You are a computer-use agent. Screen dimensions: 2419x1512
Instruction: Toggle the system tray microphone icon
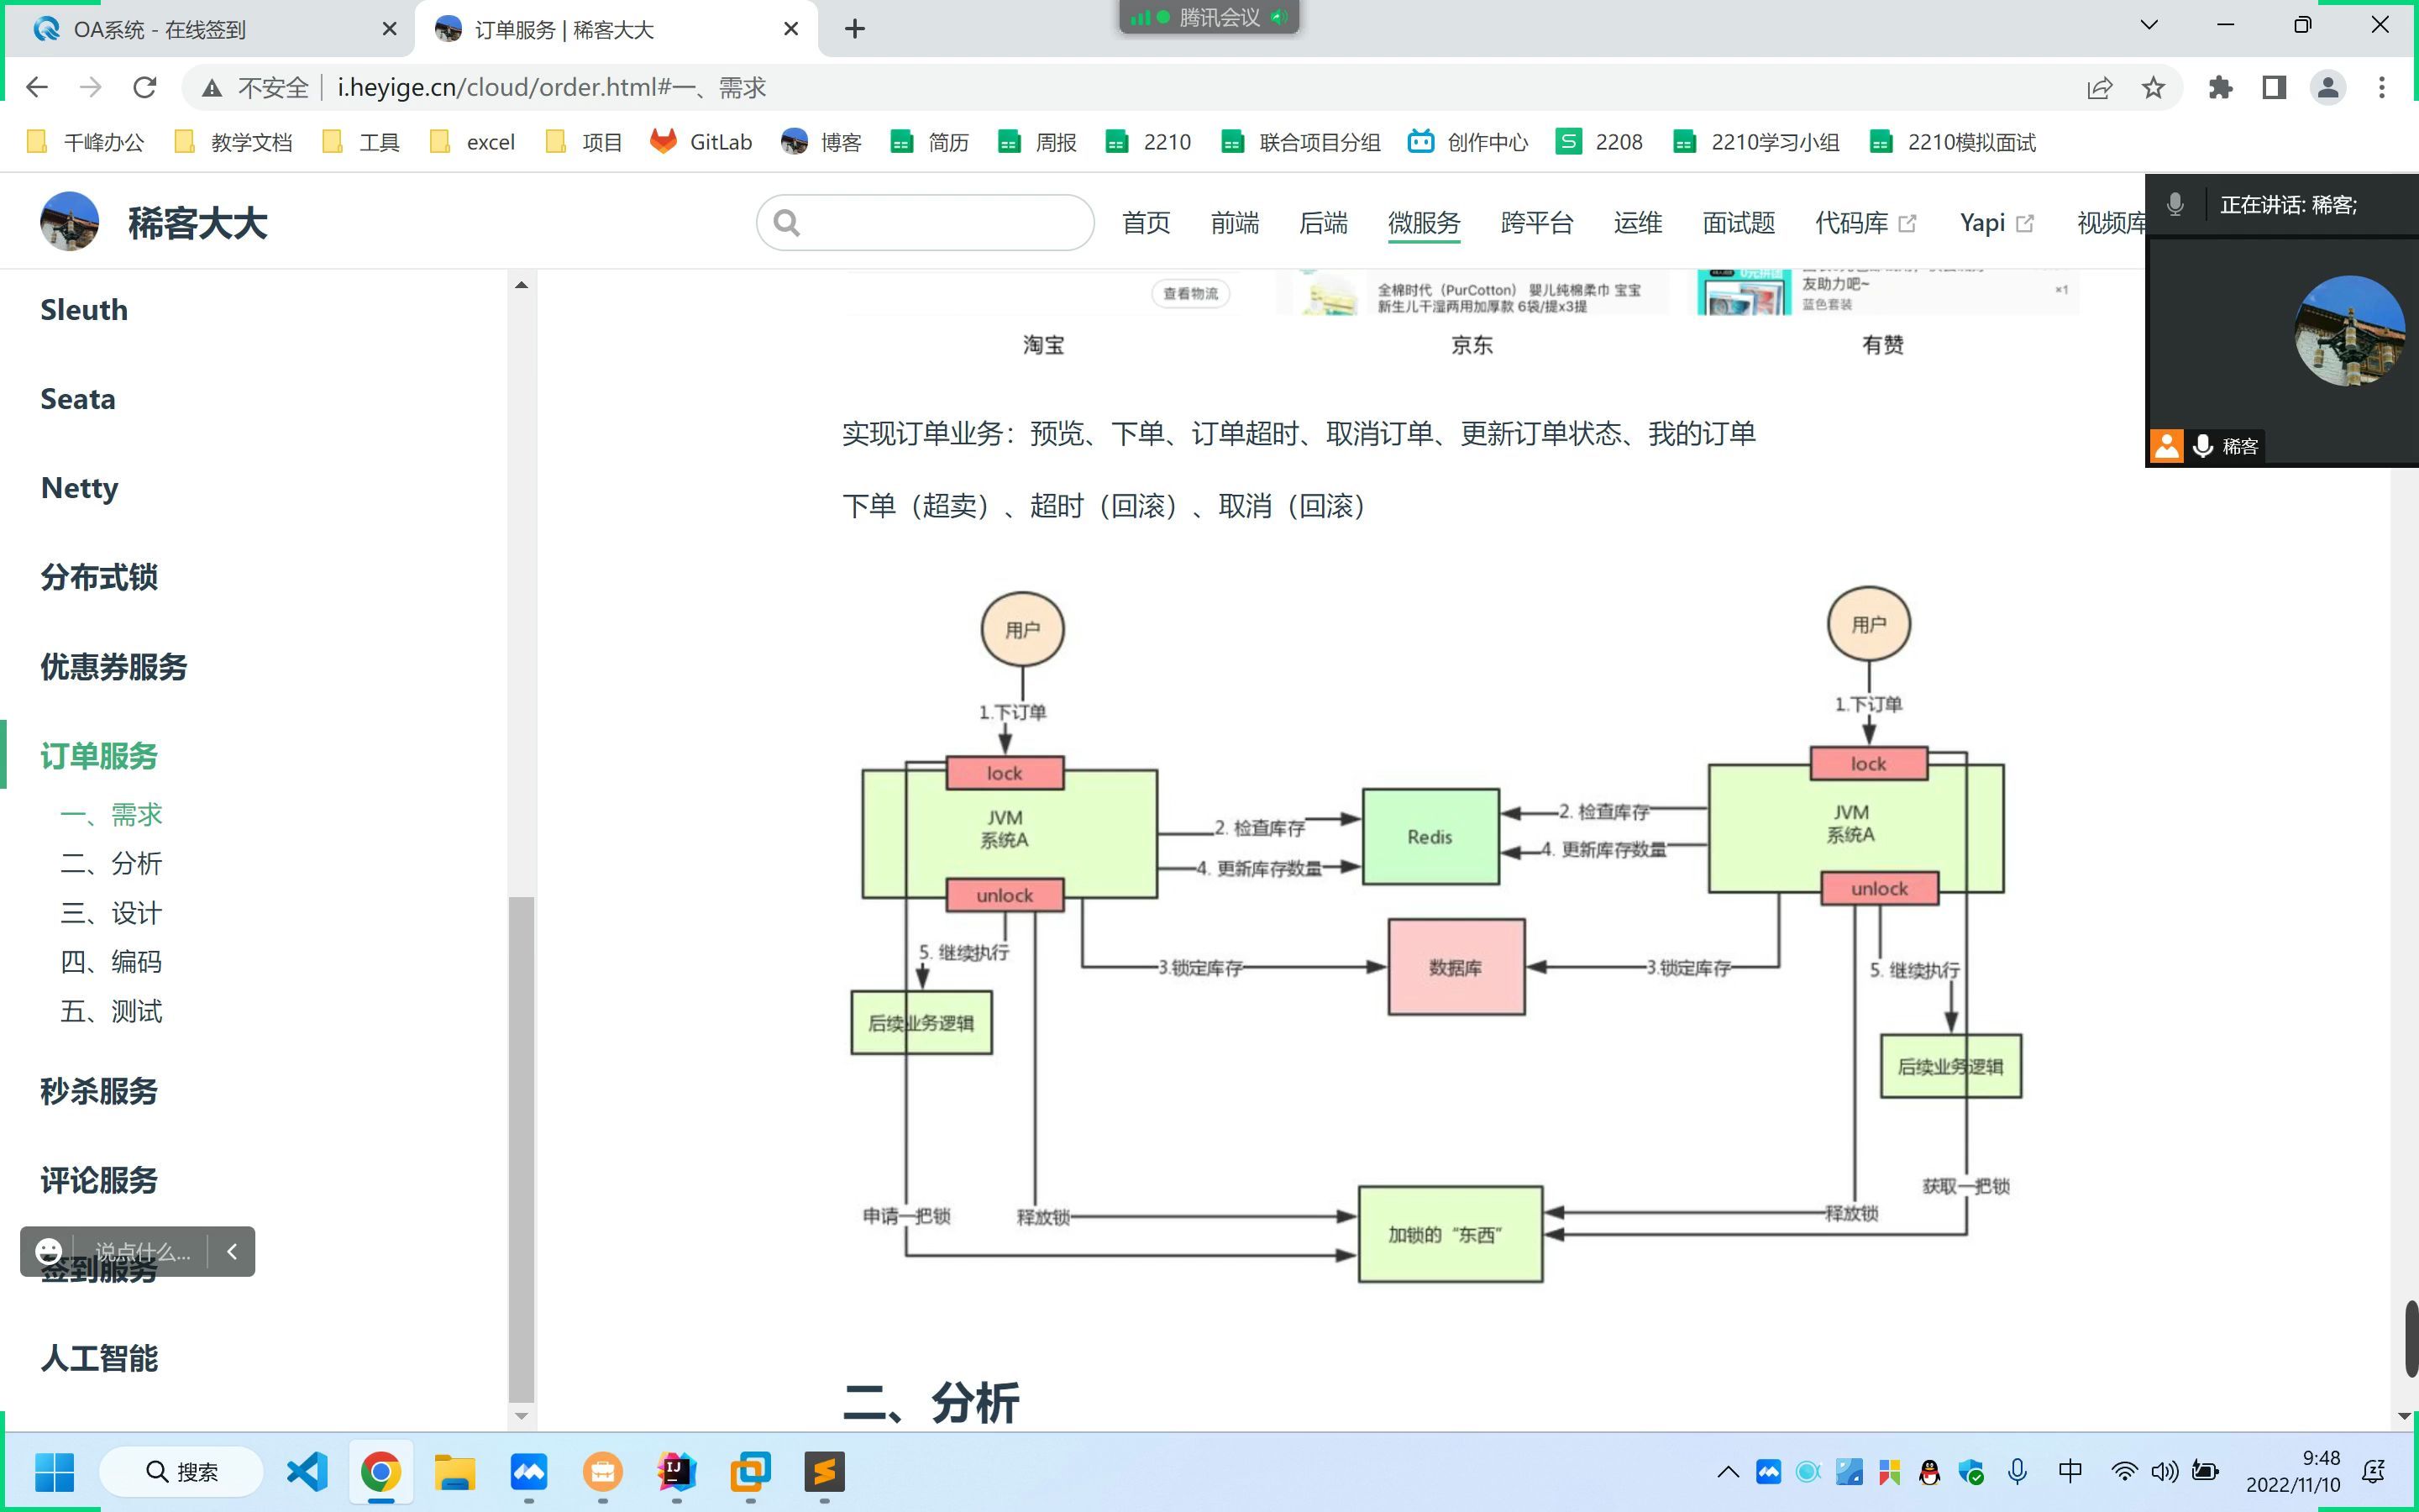2018,1471
